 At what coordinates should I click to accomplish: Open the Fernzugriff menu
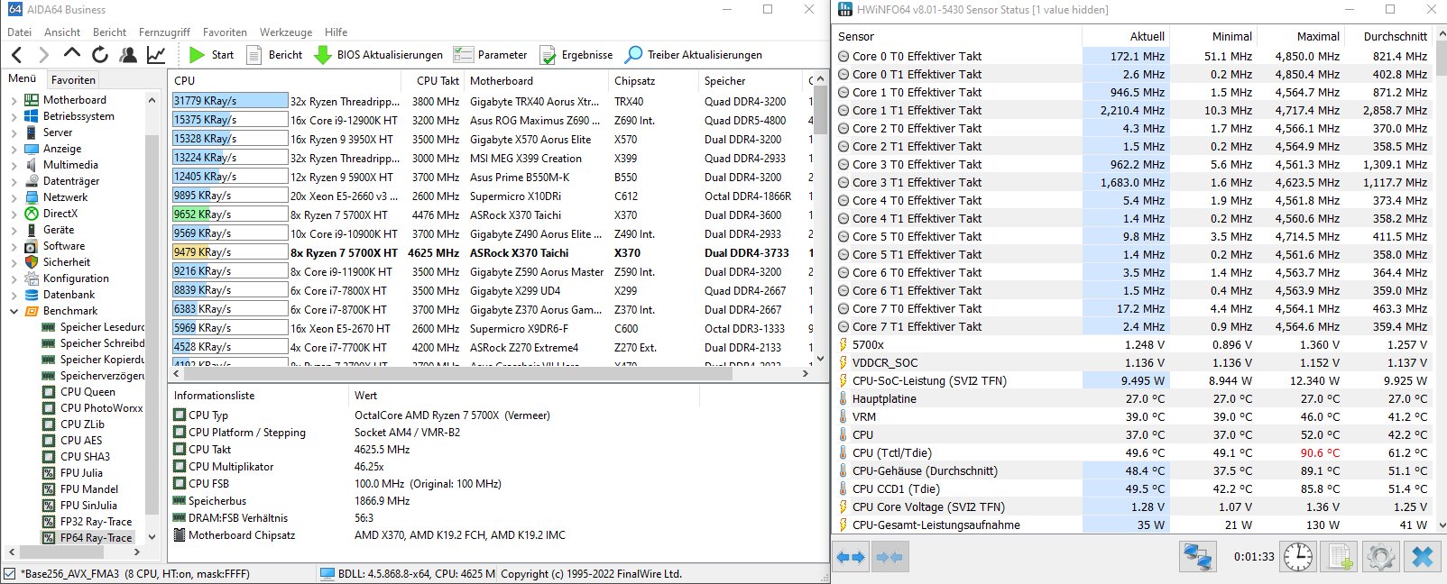click(164, 32)
